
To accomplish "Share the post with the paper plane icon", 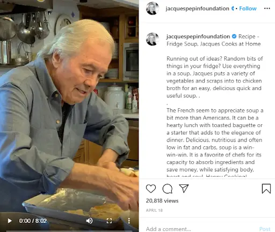I will (184, 188).
